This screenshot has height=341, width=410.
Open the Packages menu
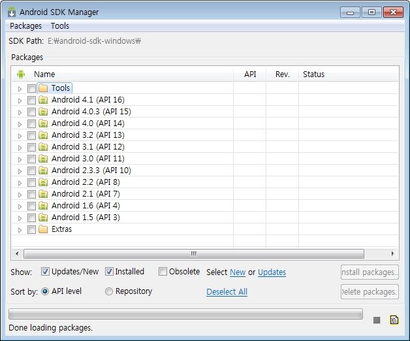coord(25,26)
